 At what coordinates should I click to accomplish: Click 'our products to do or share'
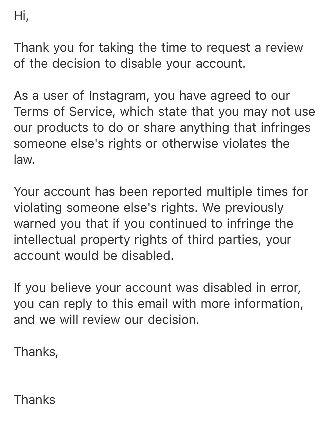91,128
